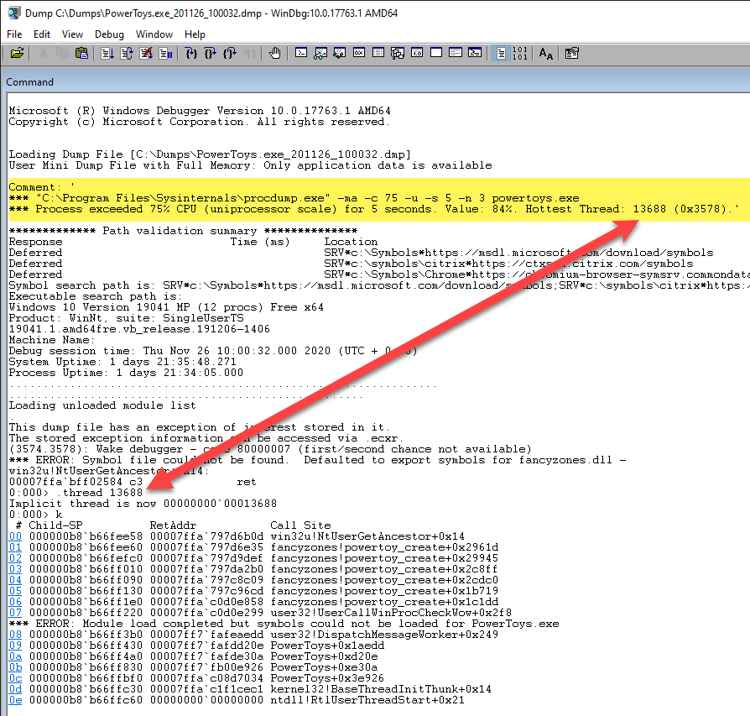The width and height of the screenshot is (750, 716).
Task: Open the File menu
Action: (14, 34)
